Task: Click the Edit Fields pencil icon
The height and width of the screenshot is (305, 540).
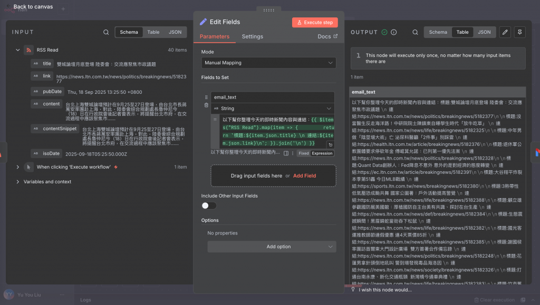Action: point(203,22)
